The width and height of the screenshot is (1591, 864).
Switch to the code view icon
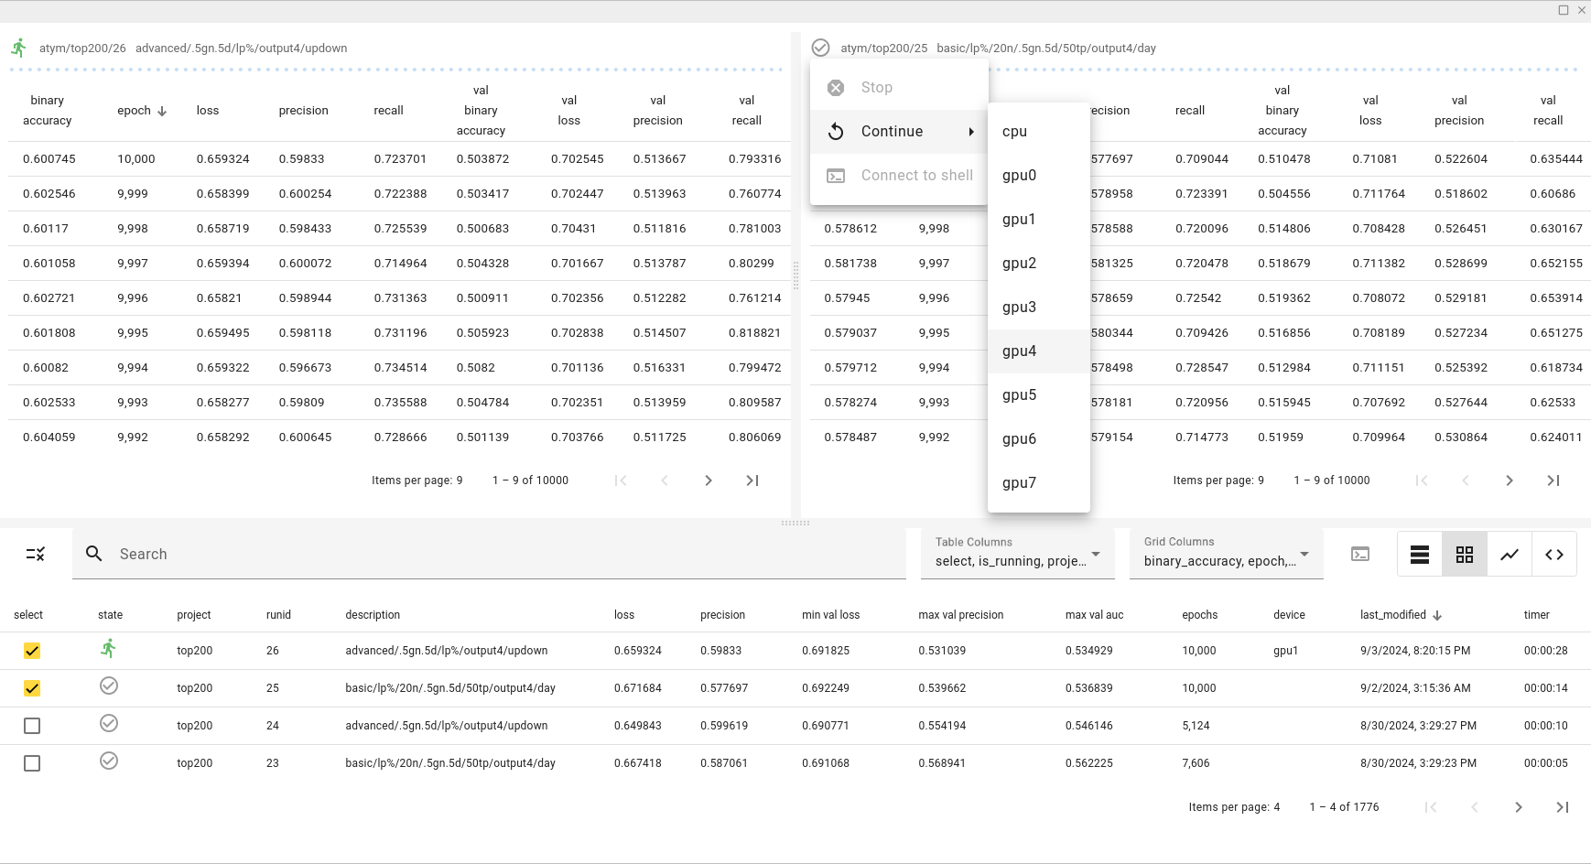tap(1554, 554)
